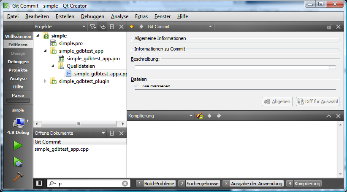Open locator filter magnifier dropdown
This screenshot has width=347, height=192.
coord(53,184)
